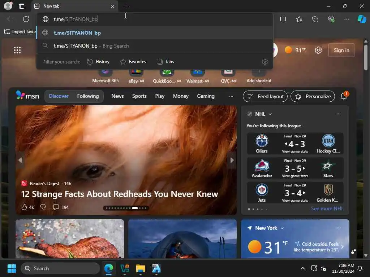Open the Favorites star toolbar icon
Image resolution: width=370 pixels, height=277 pixels.
(x=299, y=19)
